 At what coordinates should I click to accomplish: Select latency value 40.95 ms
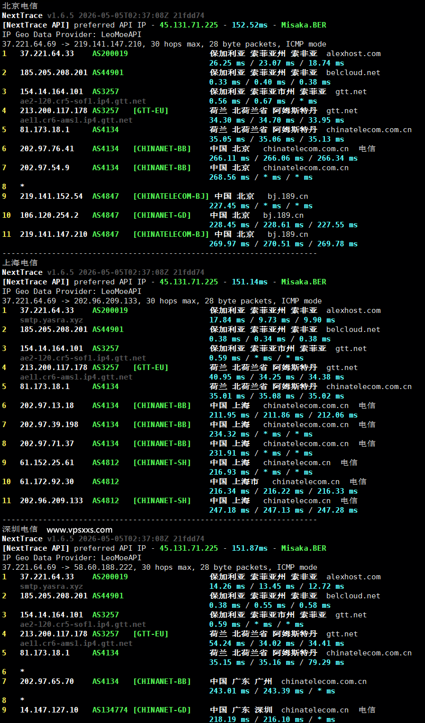click(227, 377)
